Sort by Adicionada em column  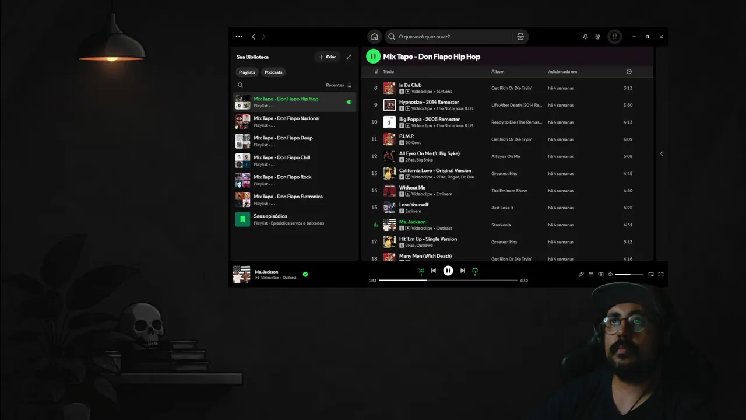tap(562, 72)
